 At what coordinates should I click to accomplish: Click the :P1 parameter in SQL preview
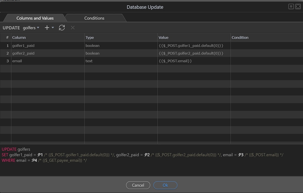pos(40,155)
